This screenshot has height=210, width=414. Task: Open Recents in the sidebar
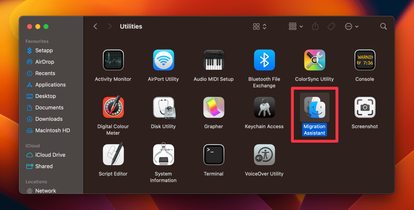[x=41, y=73]
